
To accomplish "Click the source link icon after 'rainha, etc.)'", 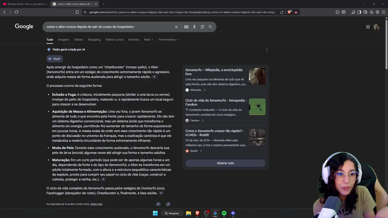I will (103, 180).
